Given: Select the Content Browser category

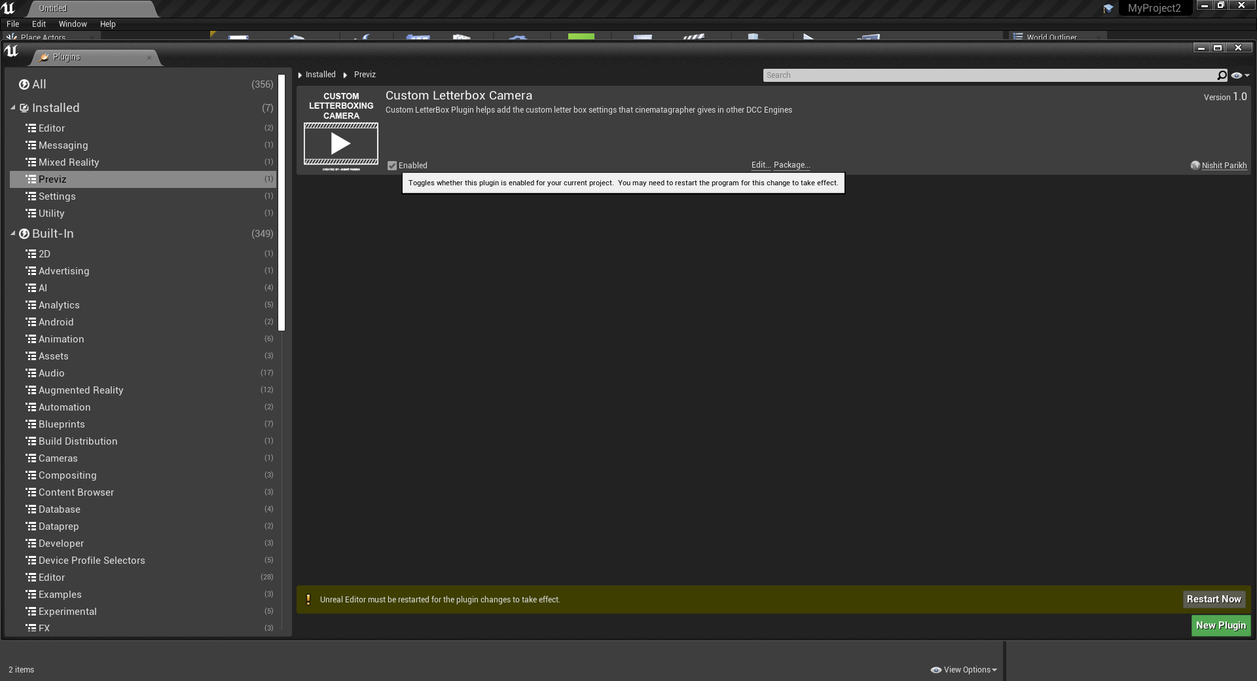Looking at the screenshot, I should 143,492.
